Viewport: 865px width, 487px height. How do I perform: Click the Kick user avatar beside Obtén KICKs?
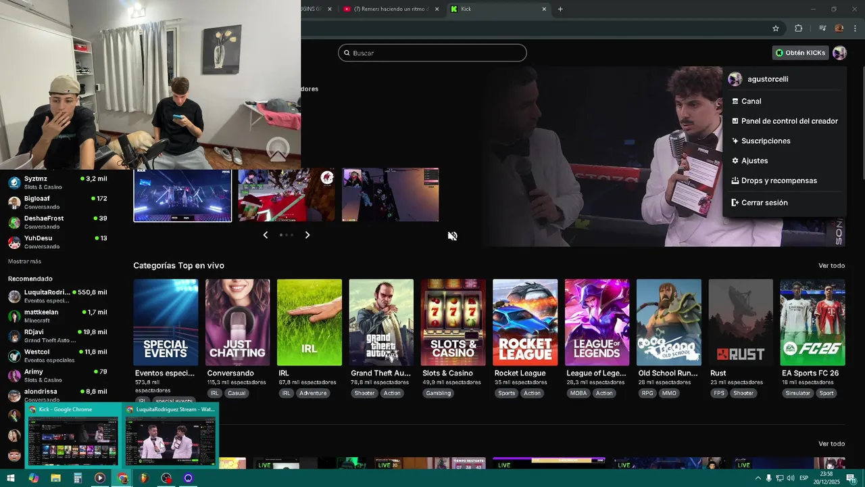[x=839, y=53]
